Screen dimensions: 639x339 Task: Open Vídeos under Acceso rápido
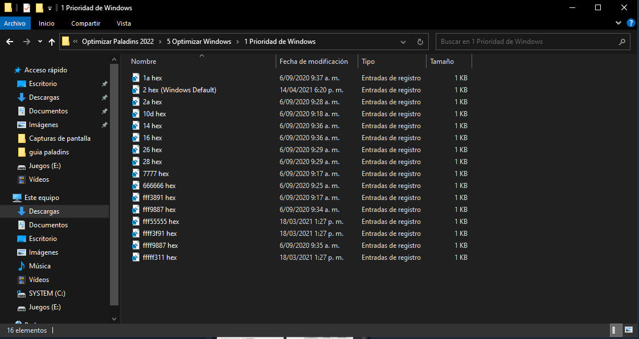click(39, 179)
